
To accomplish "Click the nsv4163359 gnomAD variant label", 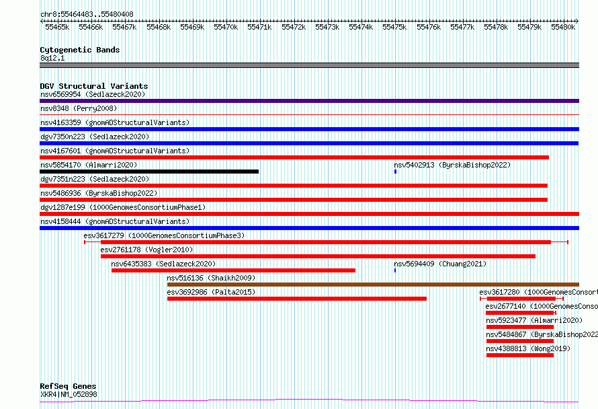I will coord(115,122).
